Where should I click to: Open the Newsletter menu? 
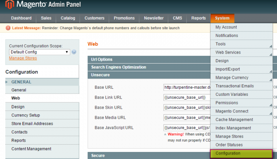point(154,18)
